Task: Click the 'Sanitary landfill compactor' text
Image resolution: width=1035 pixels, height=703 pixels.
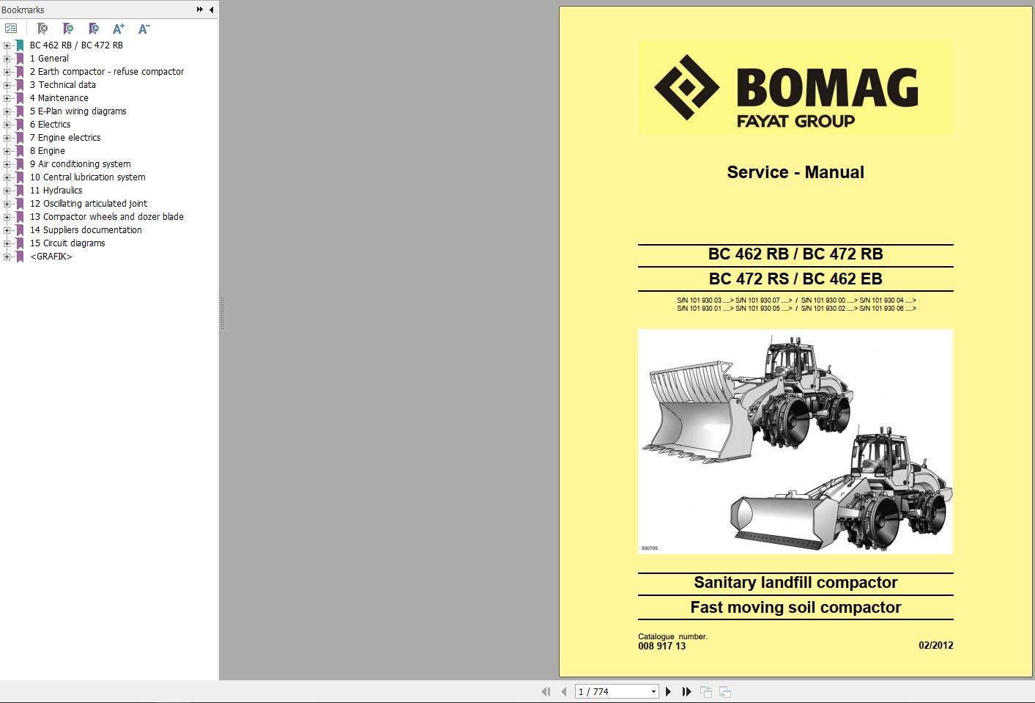Action: coord(795,583)
